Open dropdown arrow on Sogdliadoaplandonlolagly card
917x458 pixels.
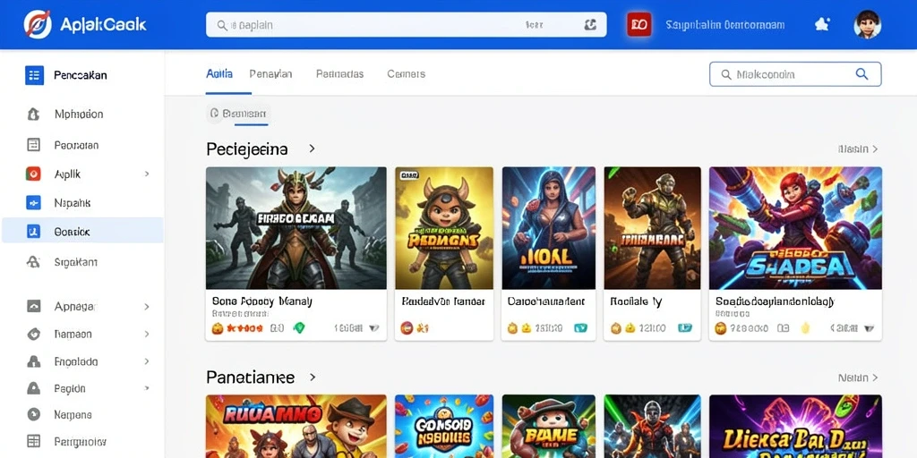[x=869, y=328]
